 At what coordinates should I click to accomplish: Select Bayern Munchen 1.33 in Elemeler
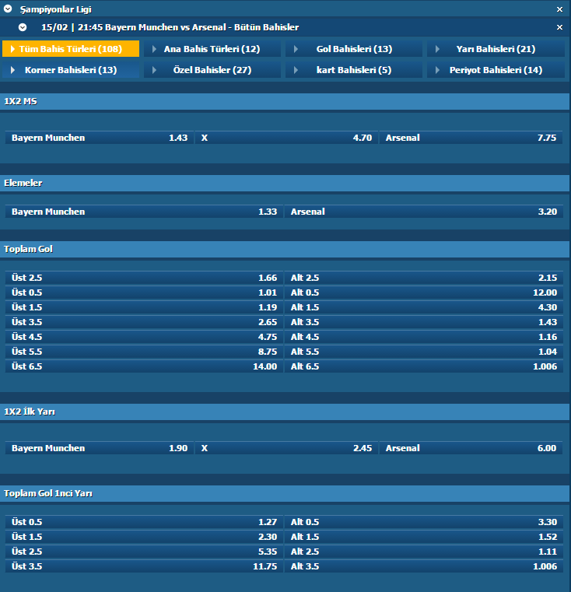click(x=144, y=212)
